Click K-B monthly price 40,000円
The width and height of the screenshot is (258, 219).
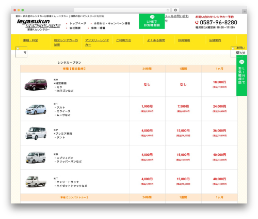click(219, 155)
